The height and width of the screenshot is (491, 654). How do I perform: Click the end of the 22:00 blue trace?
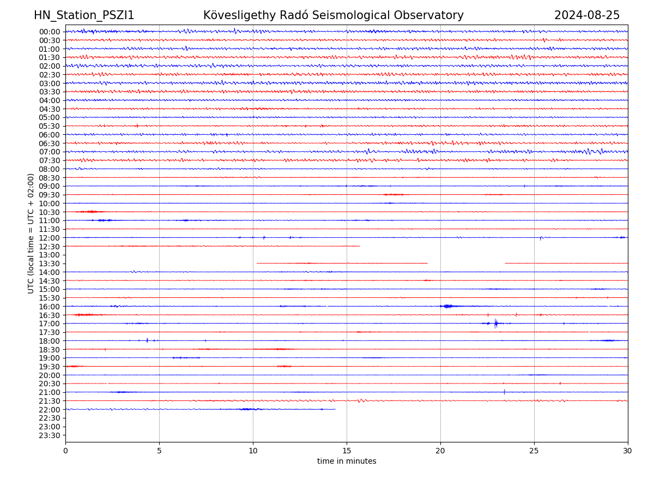pos(335,409)
